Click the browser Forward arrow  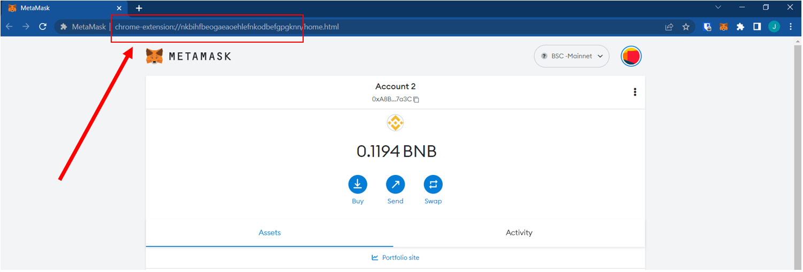(x=26, y=27)
